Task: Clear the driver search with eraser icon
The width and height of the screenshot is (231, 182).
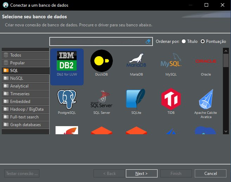Action: (x=148, y=41)
